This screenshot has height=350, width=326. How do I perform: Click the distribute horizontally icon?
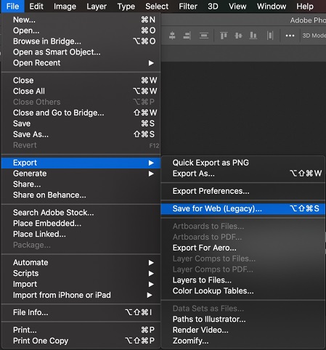point(270,36)
